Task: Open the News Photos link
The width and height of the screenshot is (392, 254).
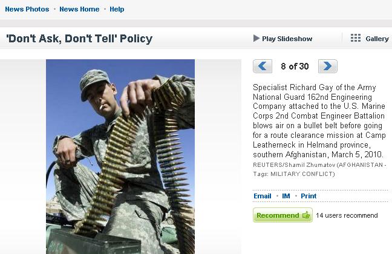Action: (27, 9)
